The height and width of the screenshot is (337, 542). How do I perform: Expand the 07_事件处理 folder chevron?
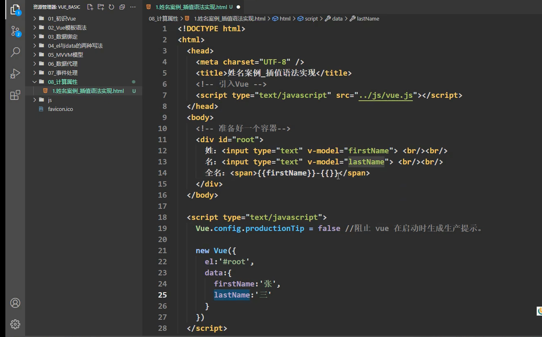35,73
